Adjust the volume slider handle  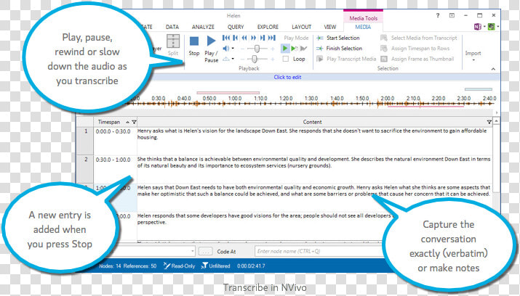pos(257,49)
